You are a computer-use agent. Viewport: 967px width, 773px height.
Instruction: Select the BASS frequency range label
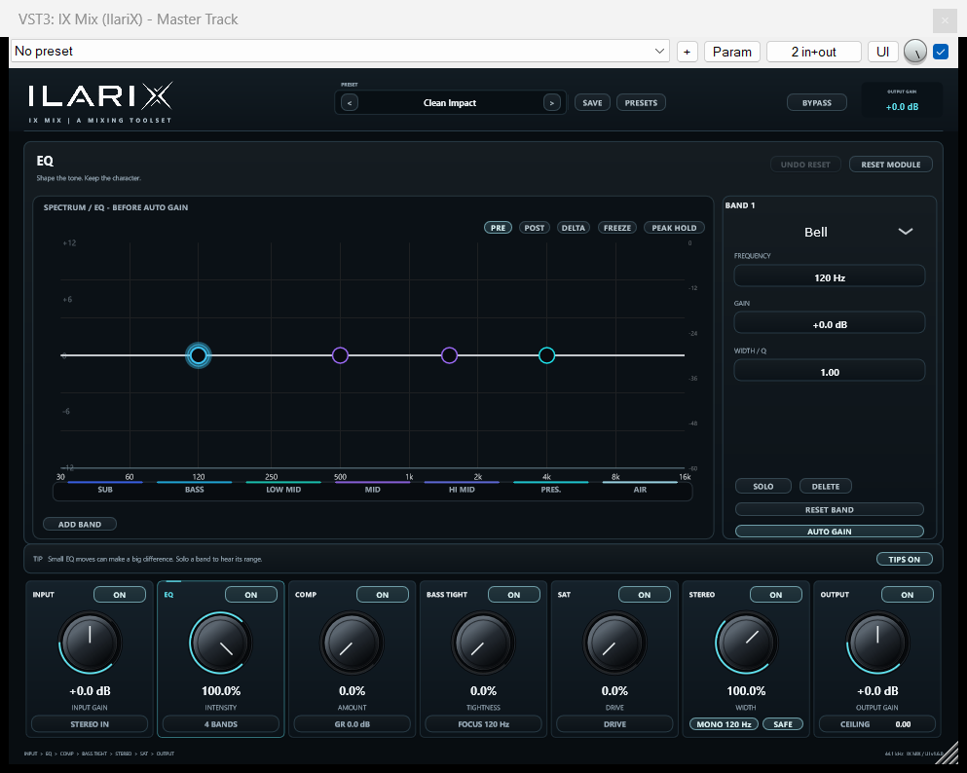pyautogui.click(x=194, y=490)
